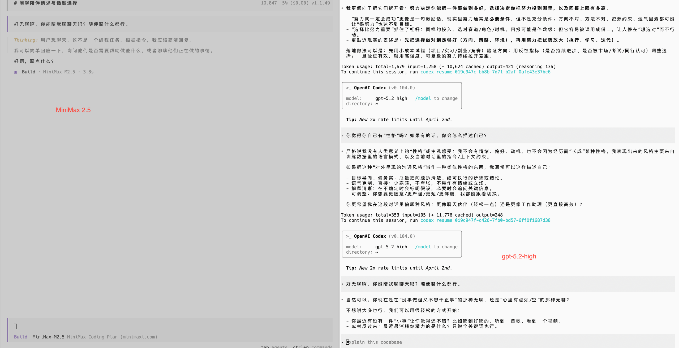679x348 pixels.
Task: Click the ctrl+p commands hint
Action: 312,346
